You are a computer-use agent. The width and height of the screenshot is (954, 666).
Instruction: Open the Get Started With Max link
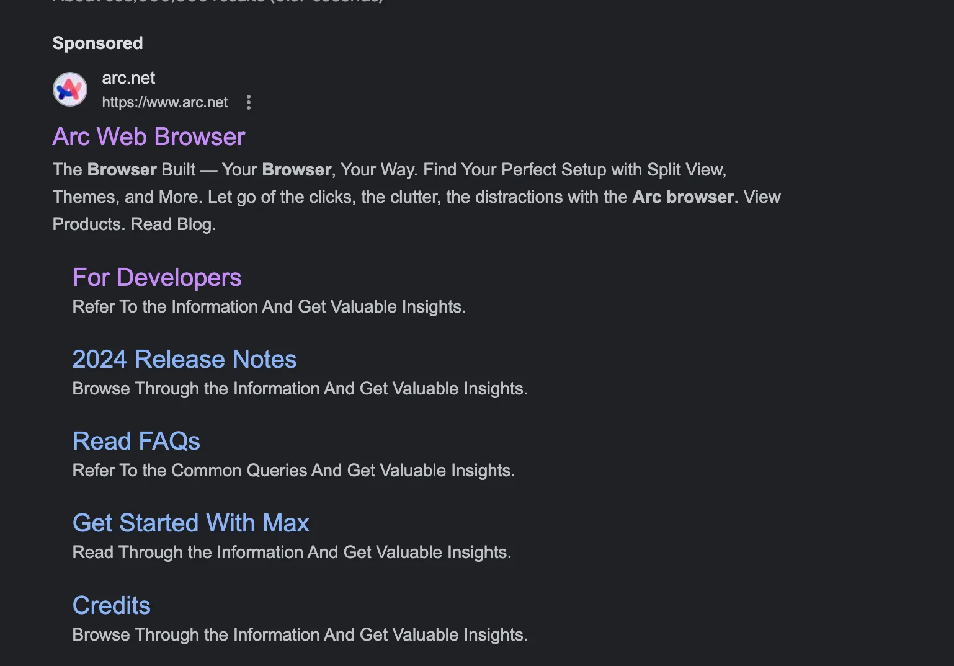(x=190, y=523)
